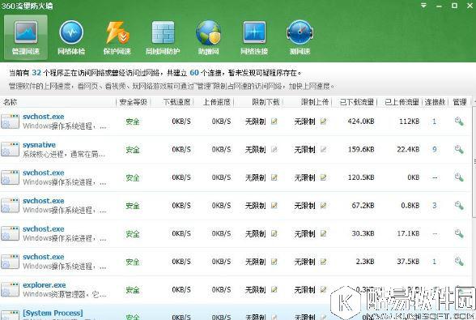Screen dimensions: 476x320
Task: Edit download limit for svchost.exe with 67.2KB downloaded
Action: tap(274, 206)
